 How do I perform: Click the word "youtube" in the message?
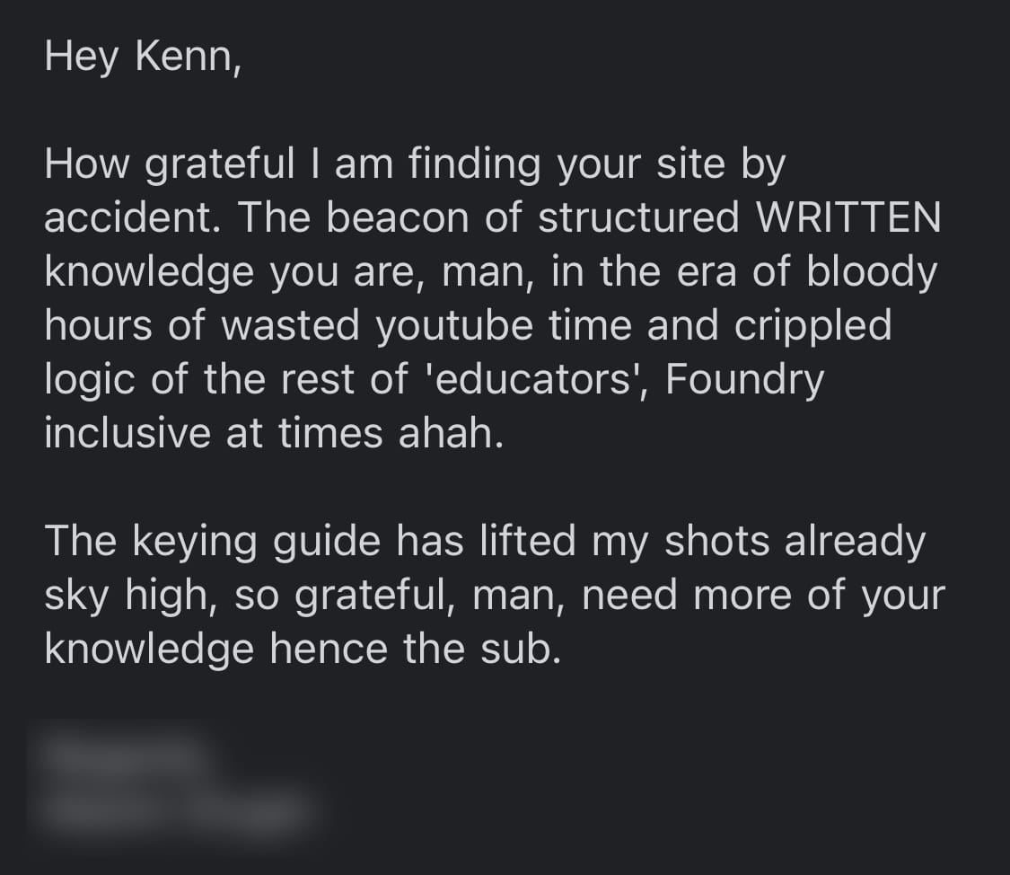tap(455, 325)
